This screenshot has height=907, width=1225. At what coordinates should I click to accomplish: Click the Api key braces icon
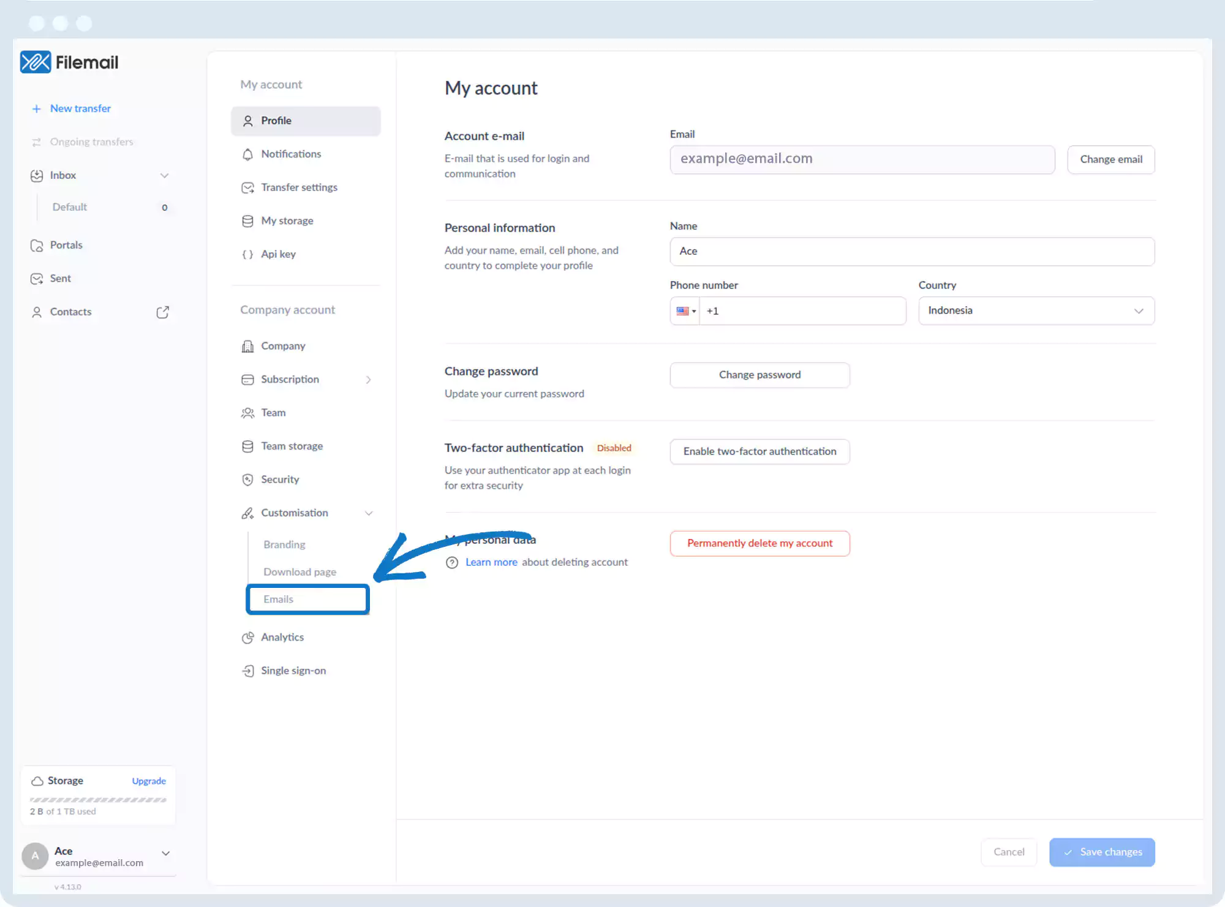(247, 254)
